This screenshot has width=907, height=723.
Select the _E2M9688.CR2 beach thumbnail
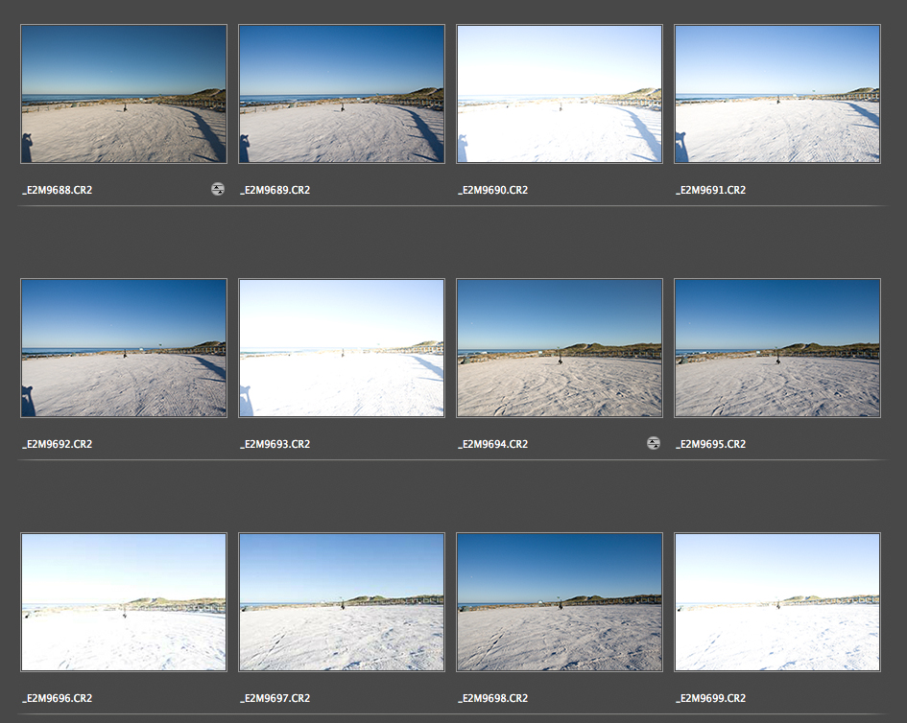(124, 94)
